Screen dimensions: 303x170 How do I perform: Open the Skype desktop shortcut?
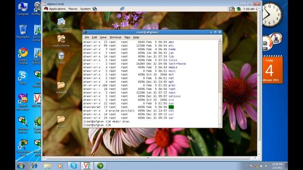pyautogui.click(x=23, y=77)
